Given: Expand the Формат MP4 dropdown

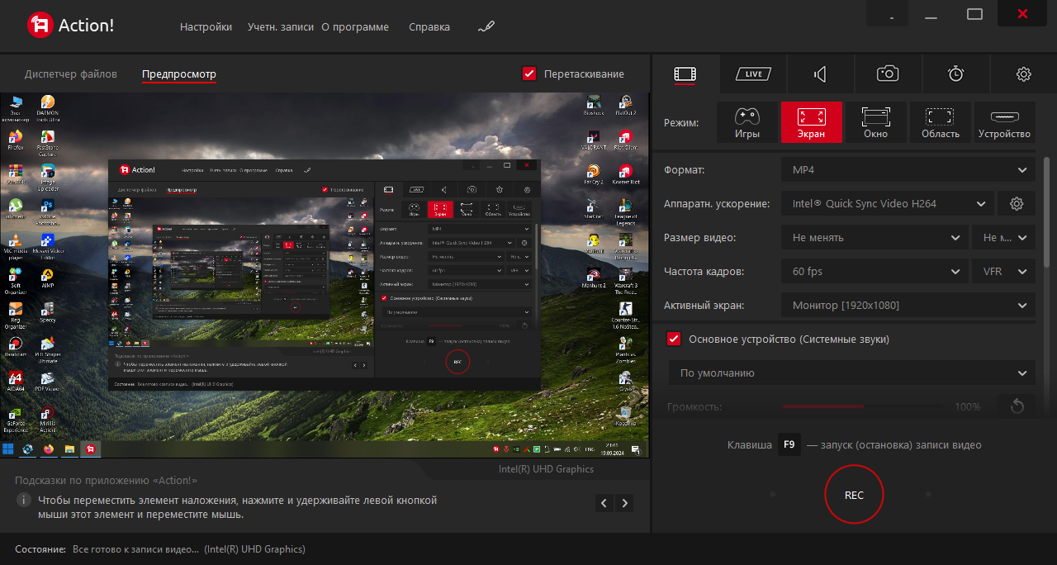Looking at the screenshot, I should pos(908,169).
